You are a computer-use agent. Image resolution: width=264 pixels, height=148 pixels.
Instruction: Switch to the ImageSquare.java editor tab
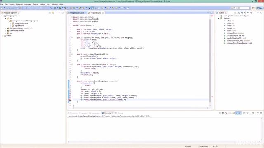pyautogui.click(x=77, y=13)
